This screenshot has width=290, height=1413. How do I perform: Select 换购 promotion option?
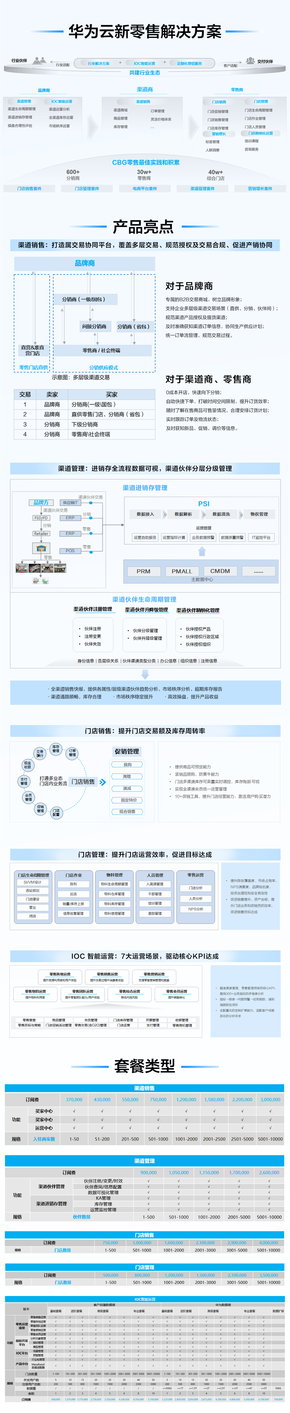tap(127, 765)
